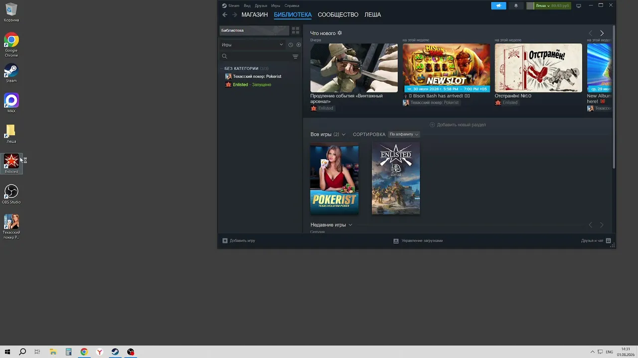Viewport: 638px width, 358px height.
Task: Open File Explorer from taskbar
Action: (53, 352)
